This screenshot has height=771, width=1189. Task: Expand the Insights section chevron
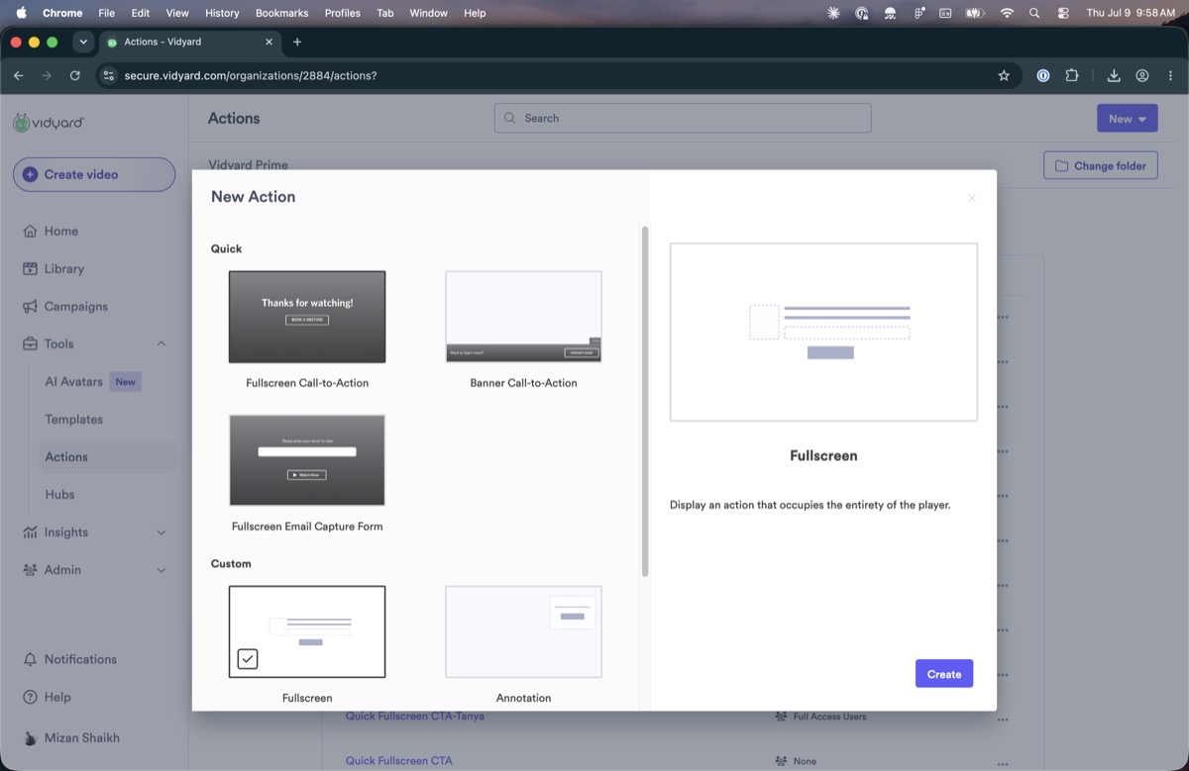pos(162,532)
